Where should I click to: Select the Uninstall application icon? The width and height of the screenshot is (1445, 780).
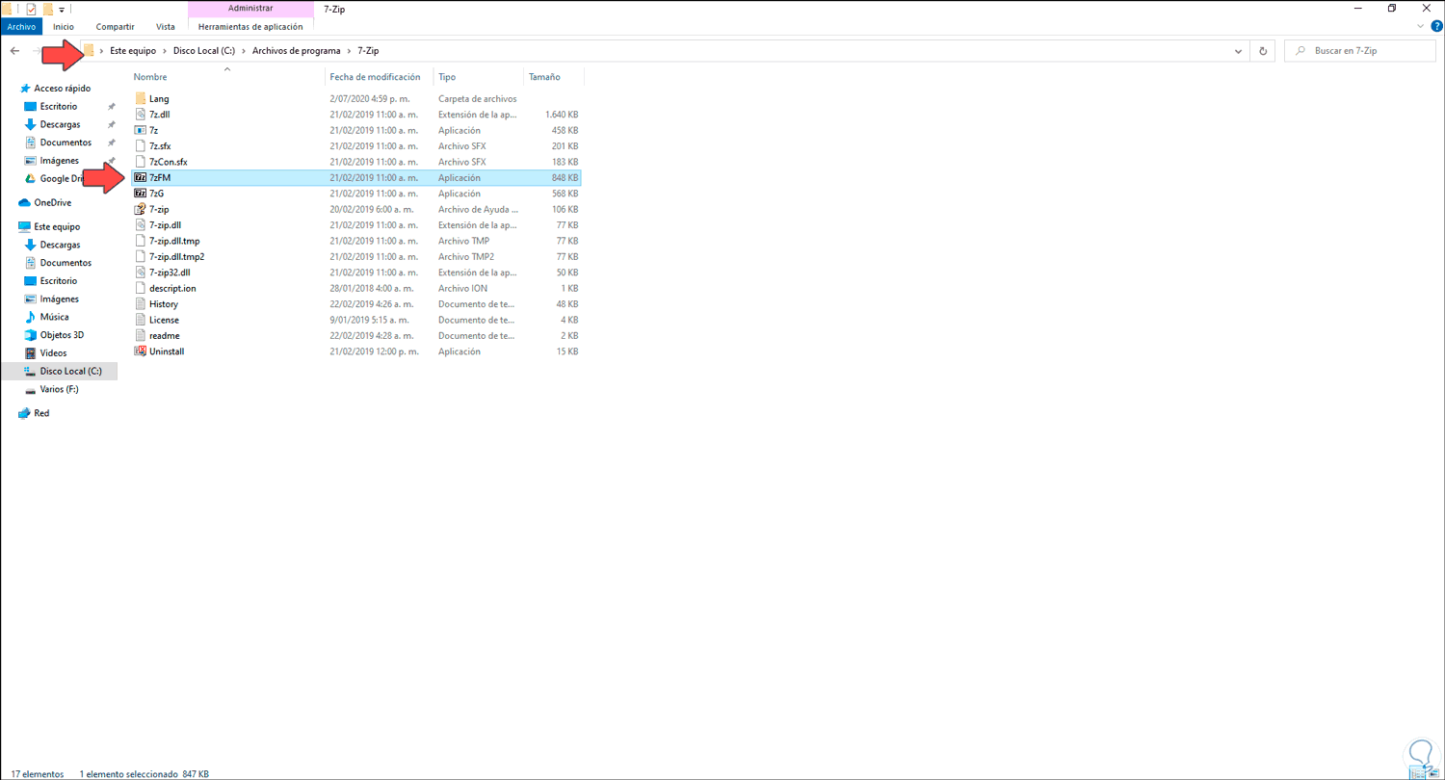click(x=141, y=351)
